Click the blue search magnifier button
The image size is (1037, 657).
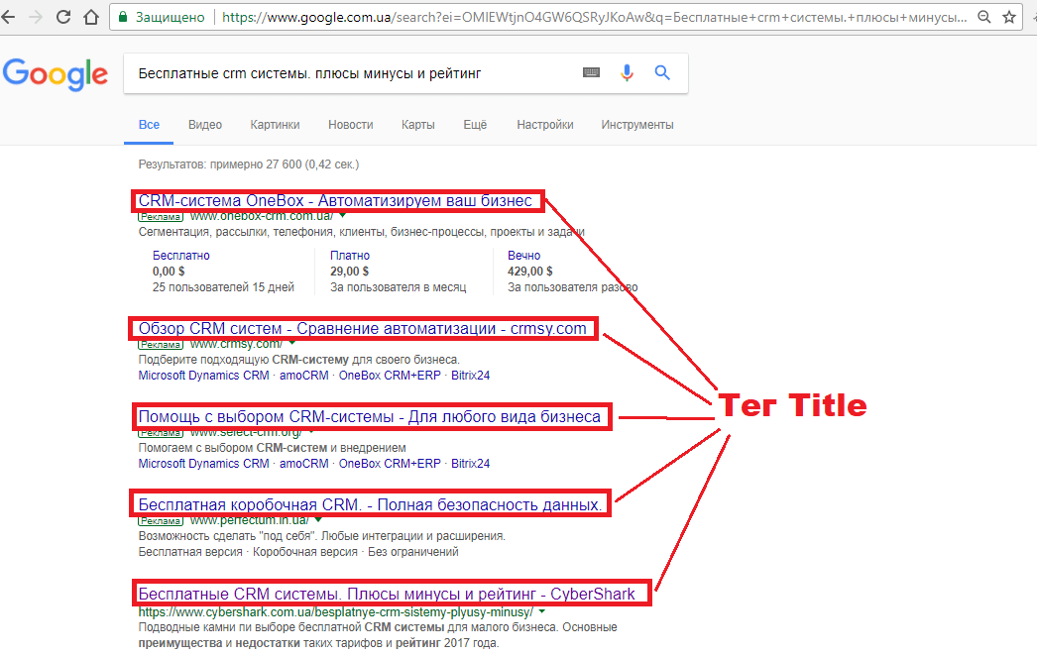[662, 72]
